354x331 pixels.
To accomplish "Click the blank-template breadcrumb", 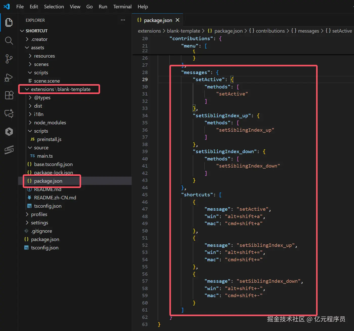I will pyautogui.click(x=183, y=31).
